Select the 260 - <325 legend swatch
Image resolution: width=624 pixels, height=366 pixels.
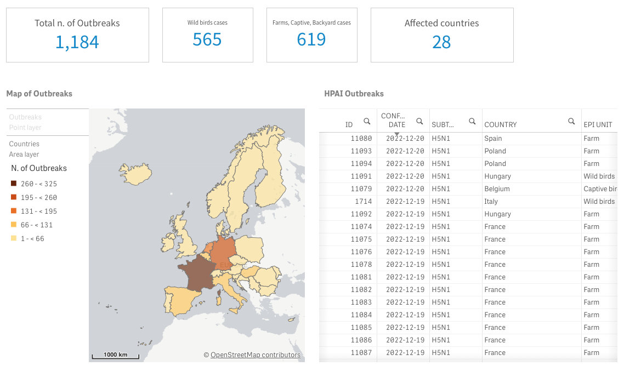(14, 184)
